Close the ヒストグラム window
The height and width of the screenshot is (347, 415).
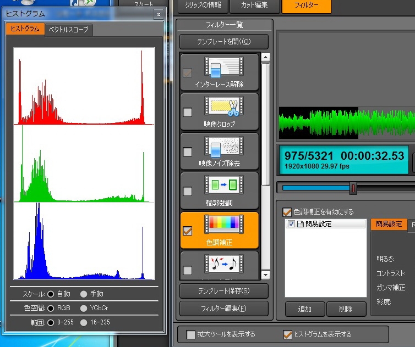(x=158, y=14)
